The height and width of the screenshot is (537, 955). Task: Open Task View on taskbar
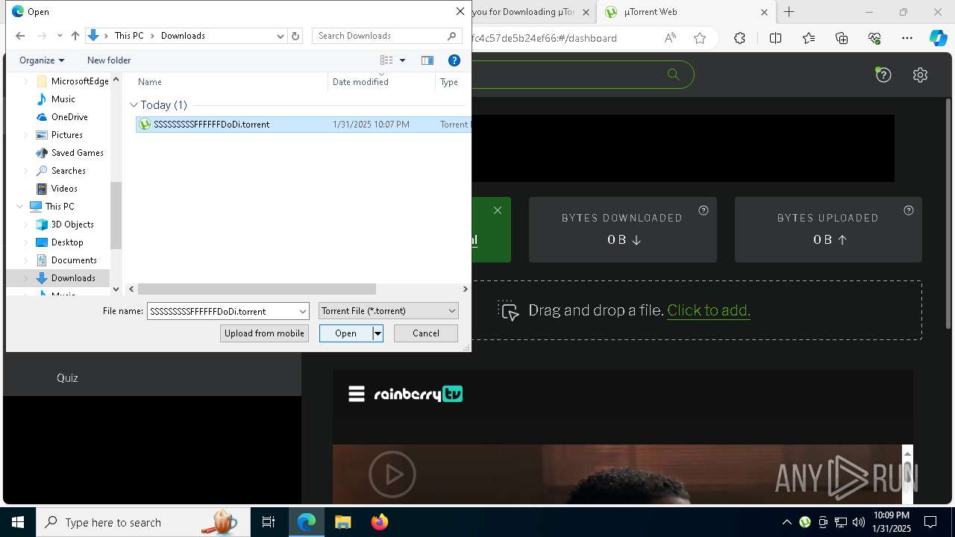tap(269, 522)
